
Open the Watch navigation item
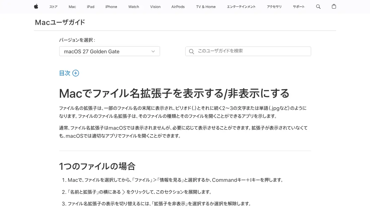134,7
